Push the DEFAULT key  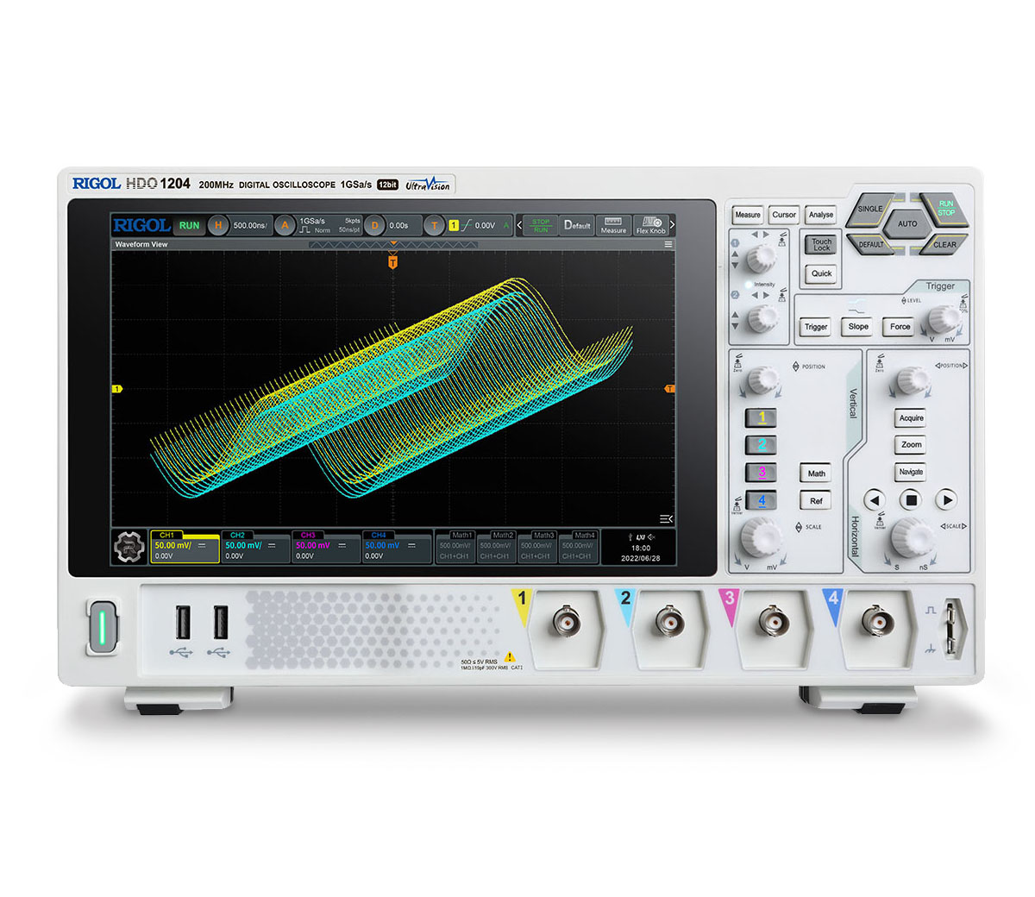(x=870, y=244)
